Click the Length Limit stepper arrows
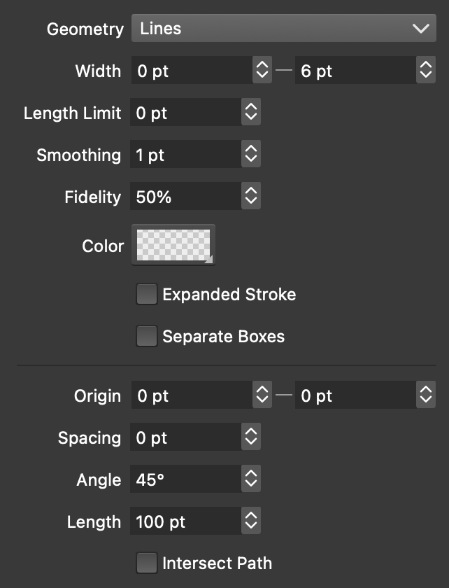 coord(250,113)
